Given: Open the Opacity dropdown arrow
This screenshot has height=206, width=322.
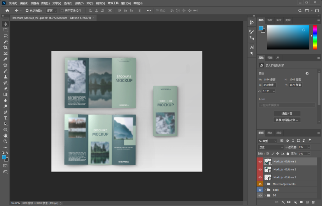Looking at the screenshot, I should click(309, 147).
